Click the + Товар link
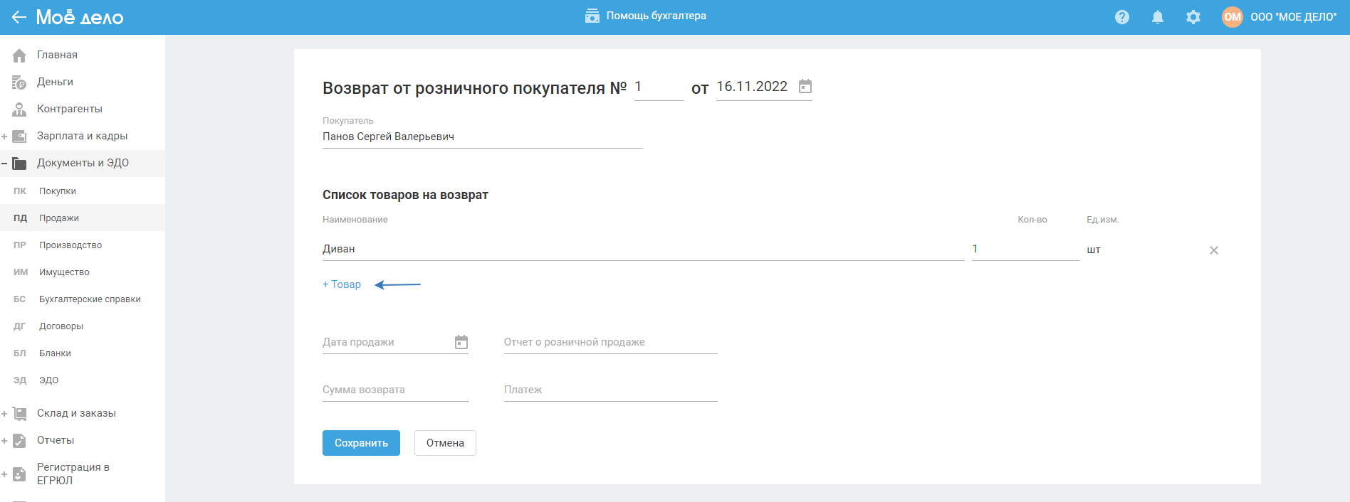The image size is (1350, 502). [342, 284]
